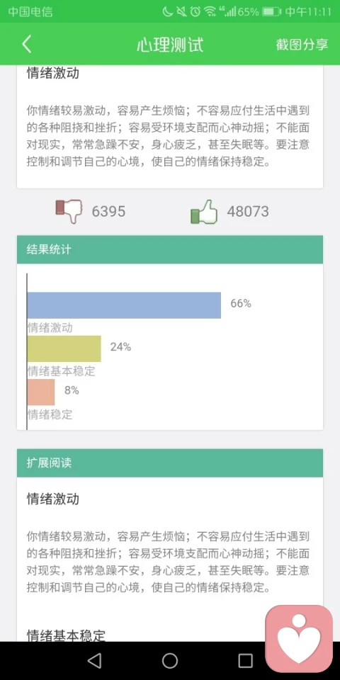Tap Android back navigation triangle
The width and height of the screenshot is (340, 680).
pyautogui.click(x=94, y=660)
